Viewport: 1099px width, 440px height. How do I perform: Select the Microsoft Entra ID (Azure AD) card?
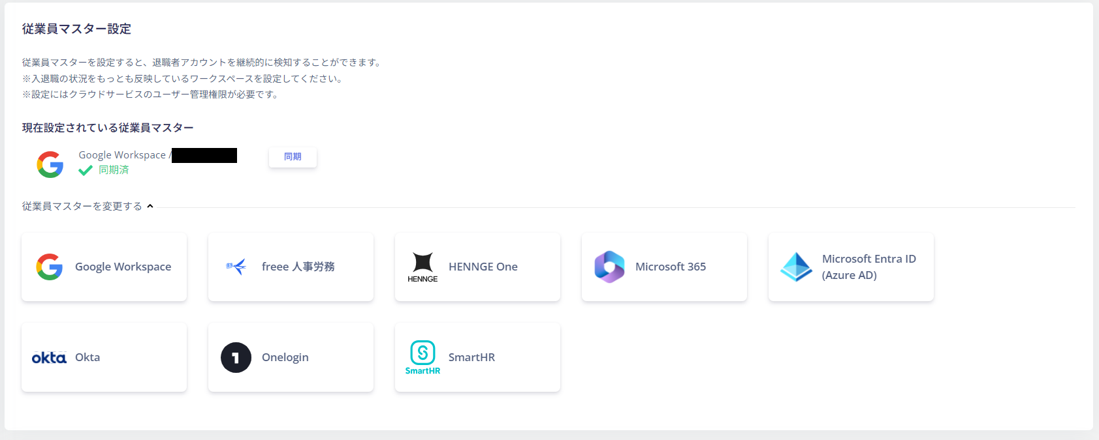(851, 267)
